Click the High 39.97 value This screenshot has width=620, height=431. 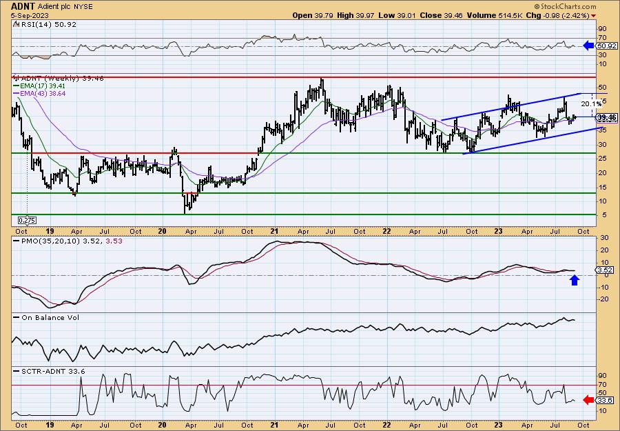(355, 15)
